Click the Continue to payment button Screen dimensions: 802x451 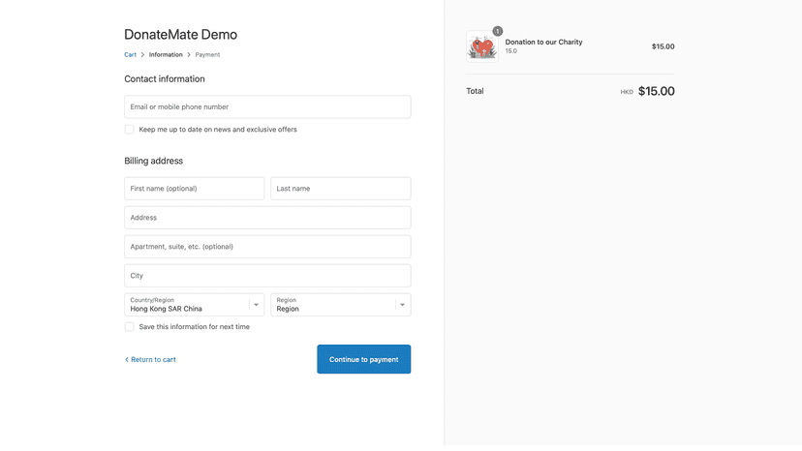tap(363, 359)
